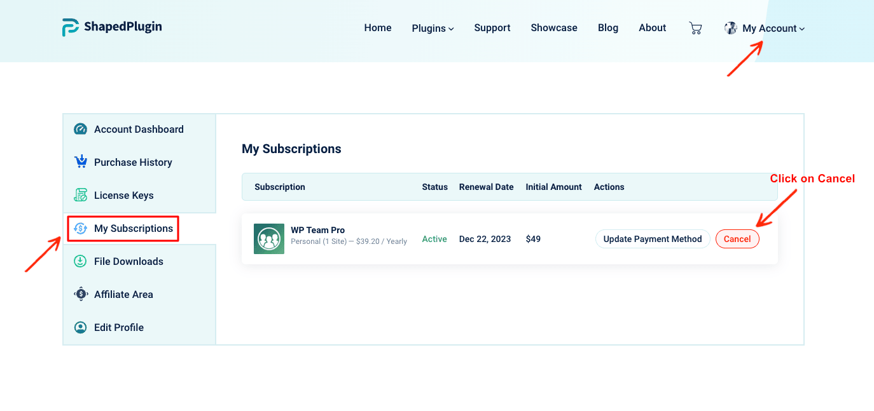Click the ShapedPlugin logo icon
The height and width of the screenshot is (411, 874).
tap(70, 27)
